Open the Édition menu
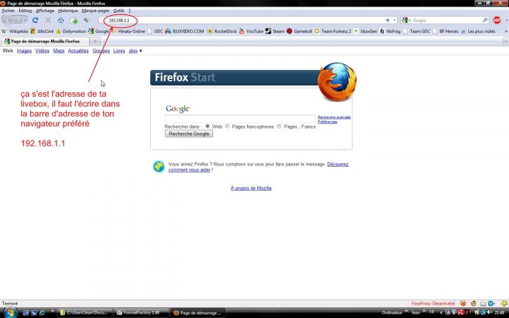 tap(25, 10)
